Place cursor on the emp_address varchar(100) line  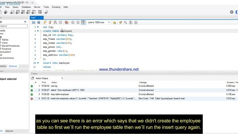59,55
